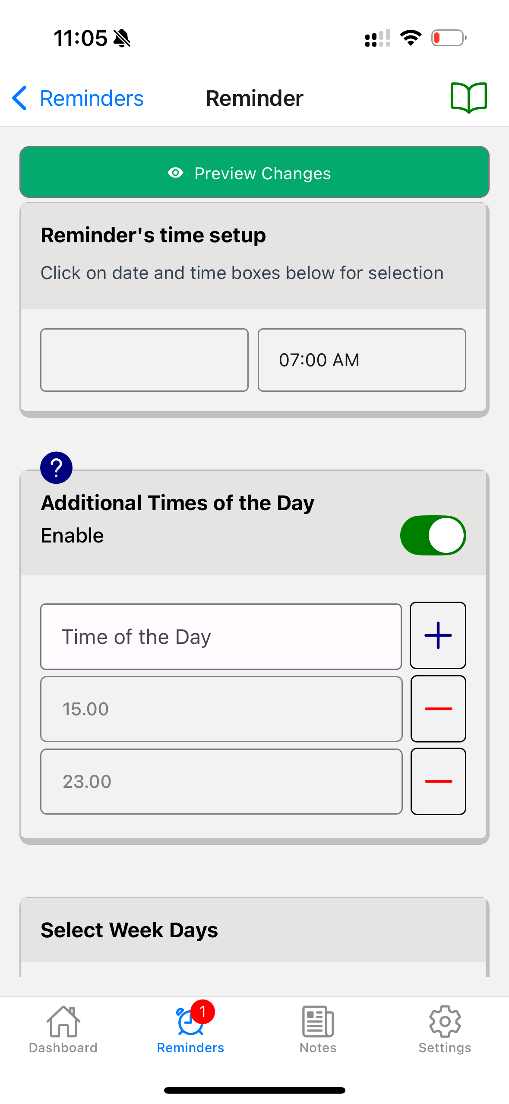This screenshot has height=1104, width=509.
Task: Open the 07:00 AM time picker
Action: click(362, 360)
